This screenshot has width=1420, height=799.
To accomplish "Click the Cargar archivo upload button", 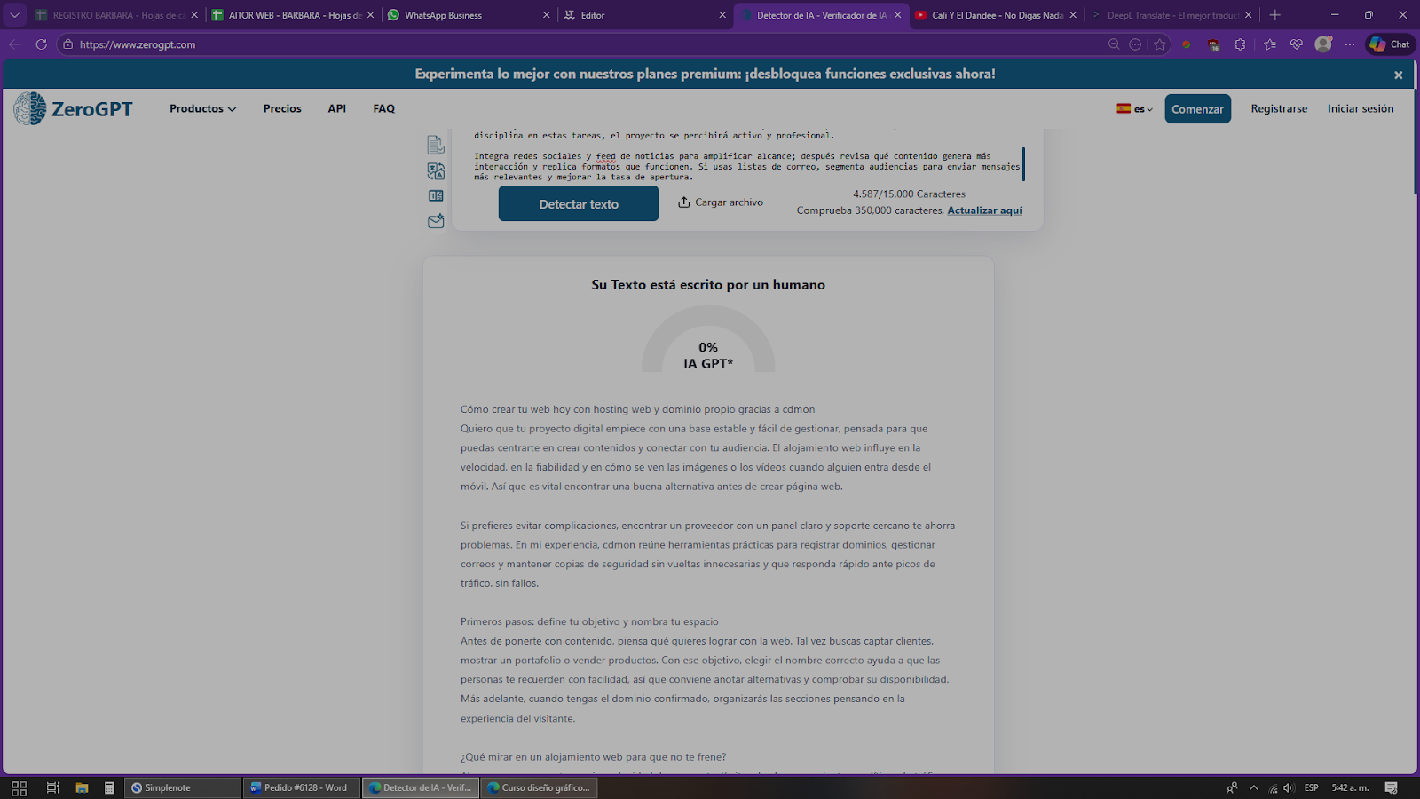I will pyautogui.click(x=721, y=202).
